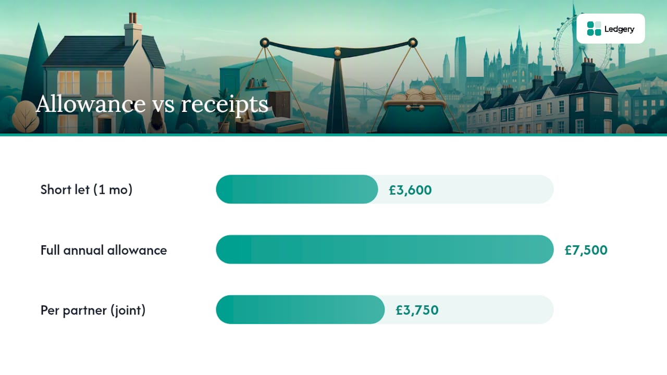
Task: Select the Allowance vs receipts heading
Action: [152, 104]
